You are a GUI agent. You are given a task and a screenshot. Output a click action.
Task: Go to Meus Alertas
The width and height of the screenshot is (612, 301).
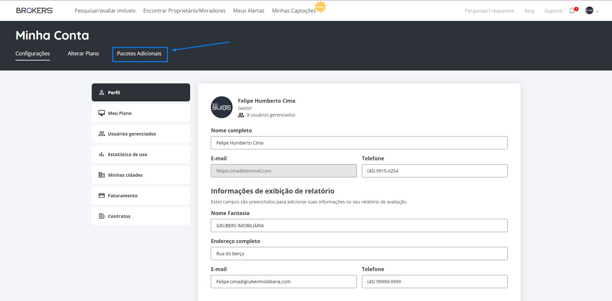click(249, 11)
